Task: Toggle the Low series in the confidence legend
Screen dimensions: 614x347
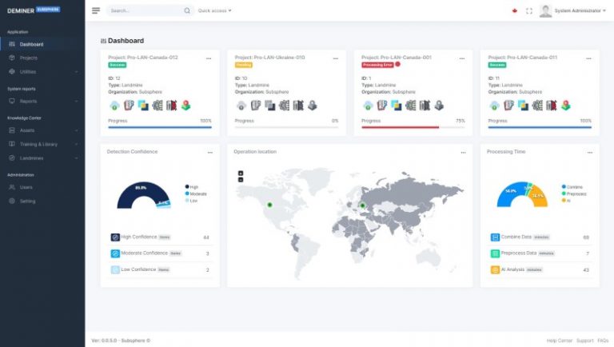Action: (190, 201)
